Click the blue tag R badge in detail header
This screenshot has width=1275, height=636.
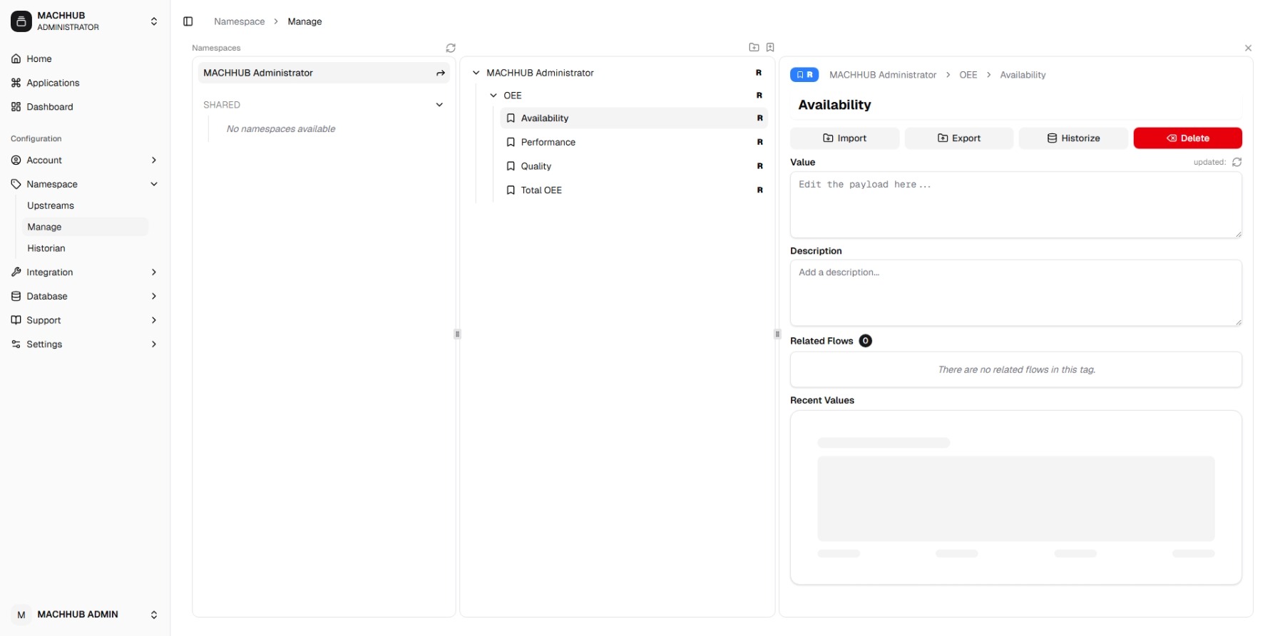pyautogui.click(x=804, y=75)
